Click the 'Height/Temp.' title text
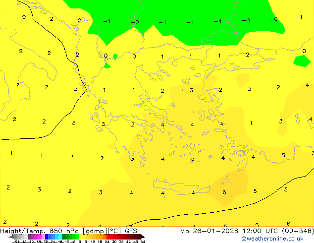The image size is (314, 243). coord(23,231)
